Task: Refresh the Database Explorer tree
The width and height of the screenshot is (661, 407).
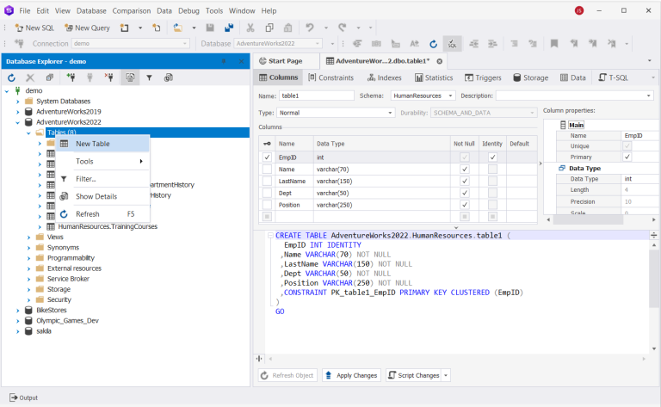Action: [x=12, y=77]
